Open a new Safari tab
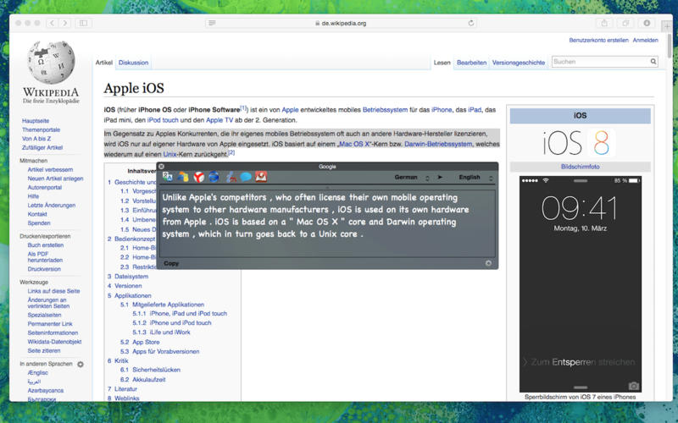Viewport: 678px width, 423px height. click(x=667, y=26)
